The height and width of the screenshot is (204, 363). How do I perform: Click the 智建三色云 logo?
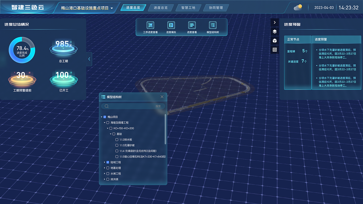tap(28, 8)
